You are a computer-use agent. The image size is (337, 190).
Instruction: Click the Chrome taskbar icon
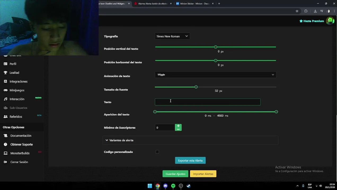(x=158, y=186)
